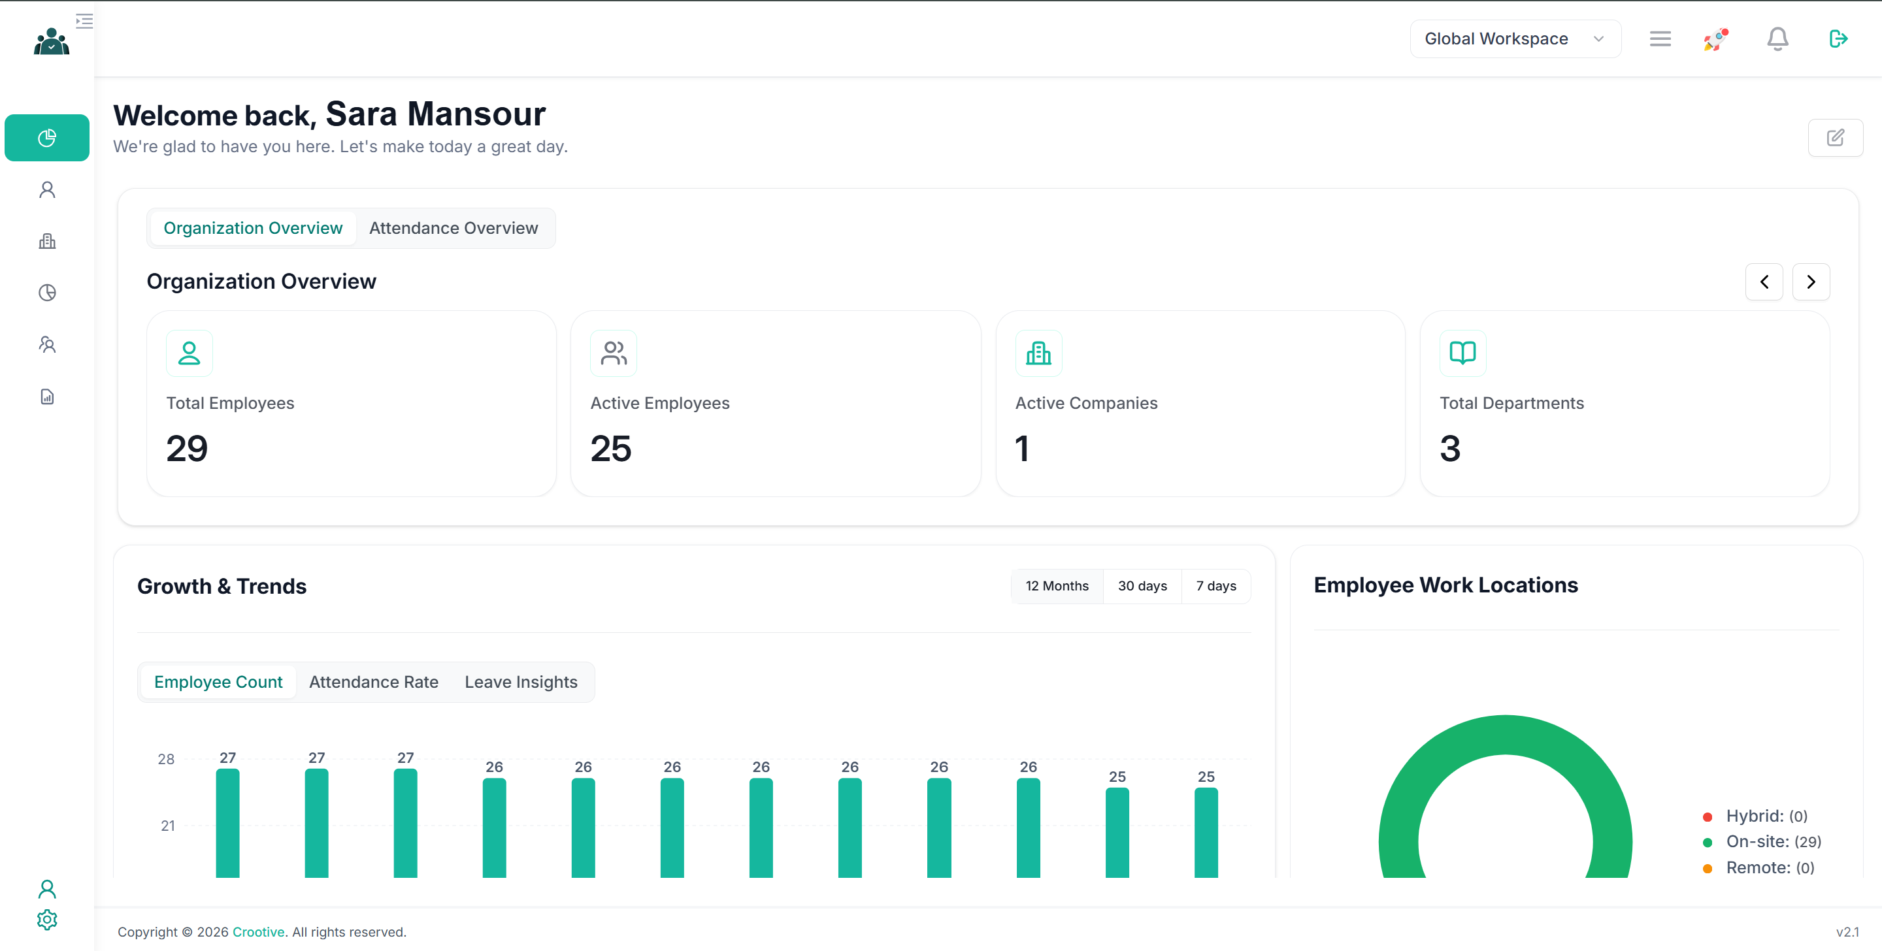Click the Active Companies value 1
1882x951 pixels.
(1022, 448)
